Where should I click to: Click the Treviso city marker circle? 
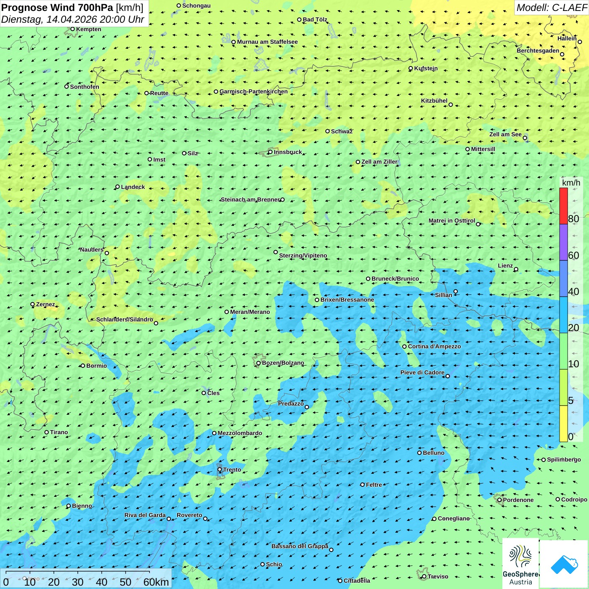pyautogui.click(x=424, y=576)
